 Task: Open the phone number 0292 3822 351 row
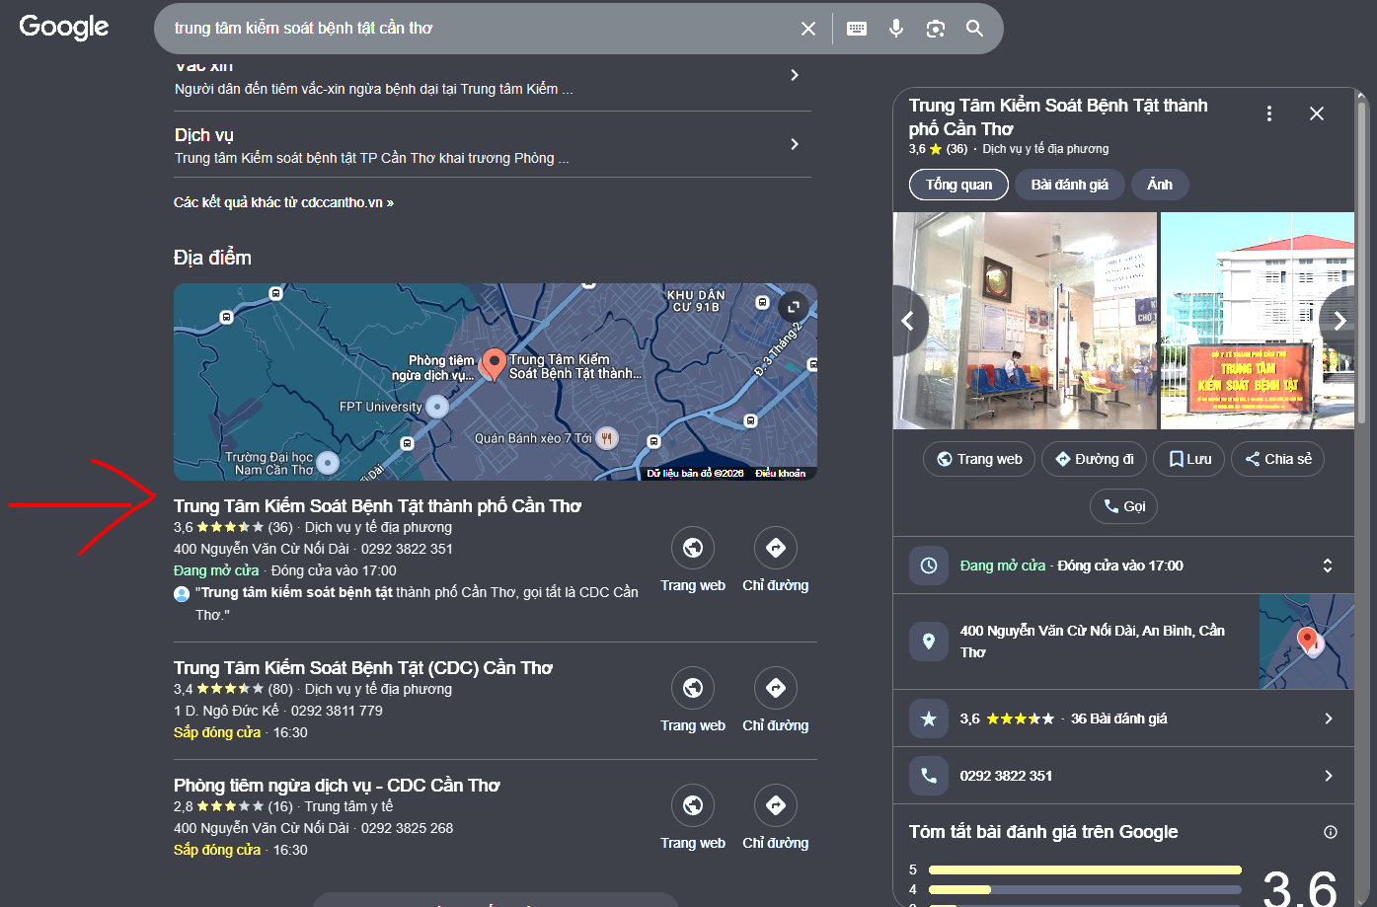(x=1123, y=776)
